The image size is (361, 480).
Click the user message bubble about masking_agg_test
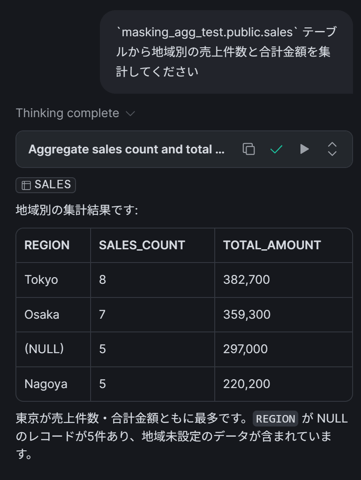(x=226, y=52)
